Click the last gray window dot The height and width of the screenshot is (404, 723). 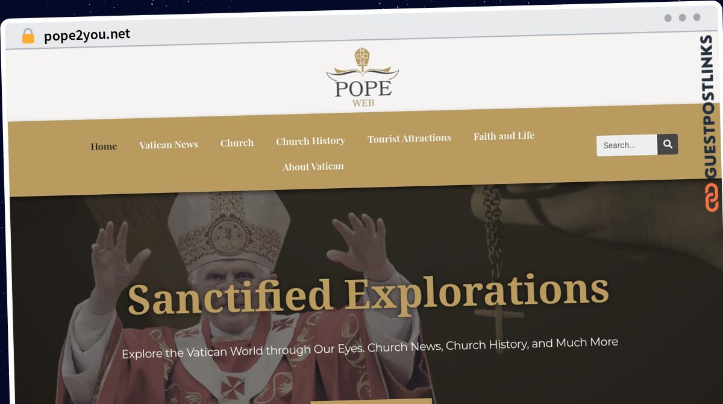[696, 17]
